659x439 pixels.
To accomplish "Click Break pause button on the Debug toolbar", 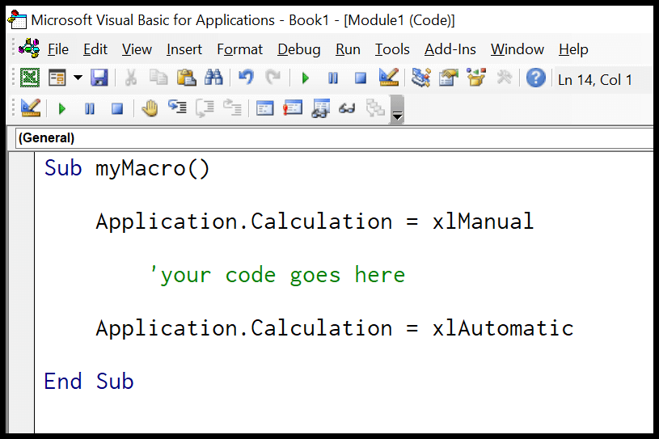I will coord(90,108).
